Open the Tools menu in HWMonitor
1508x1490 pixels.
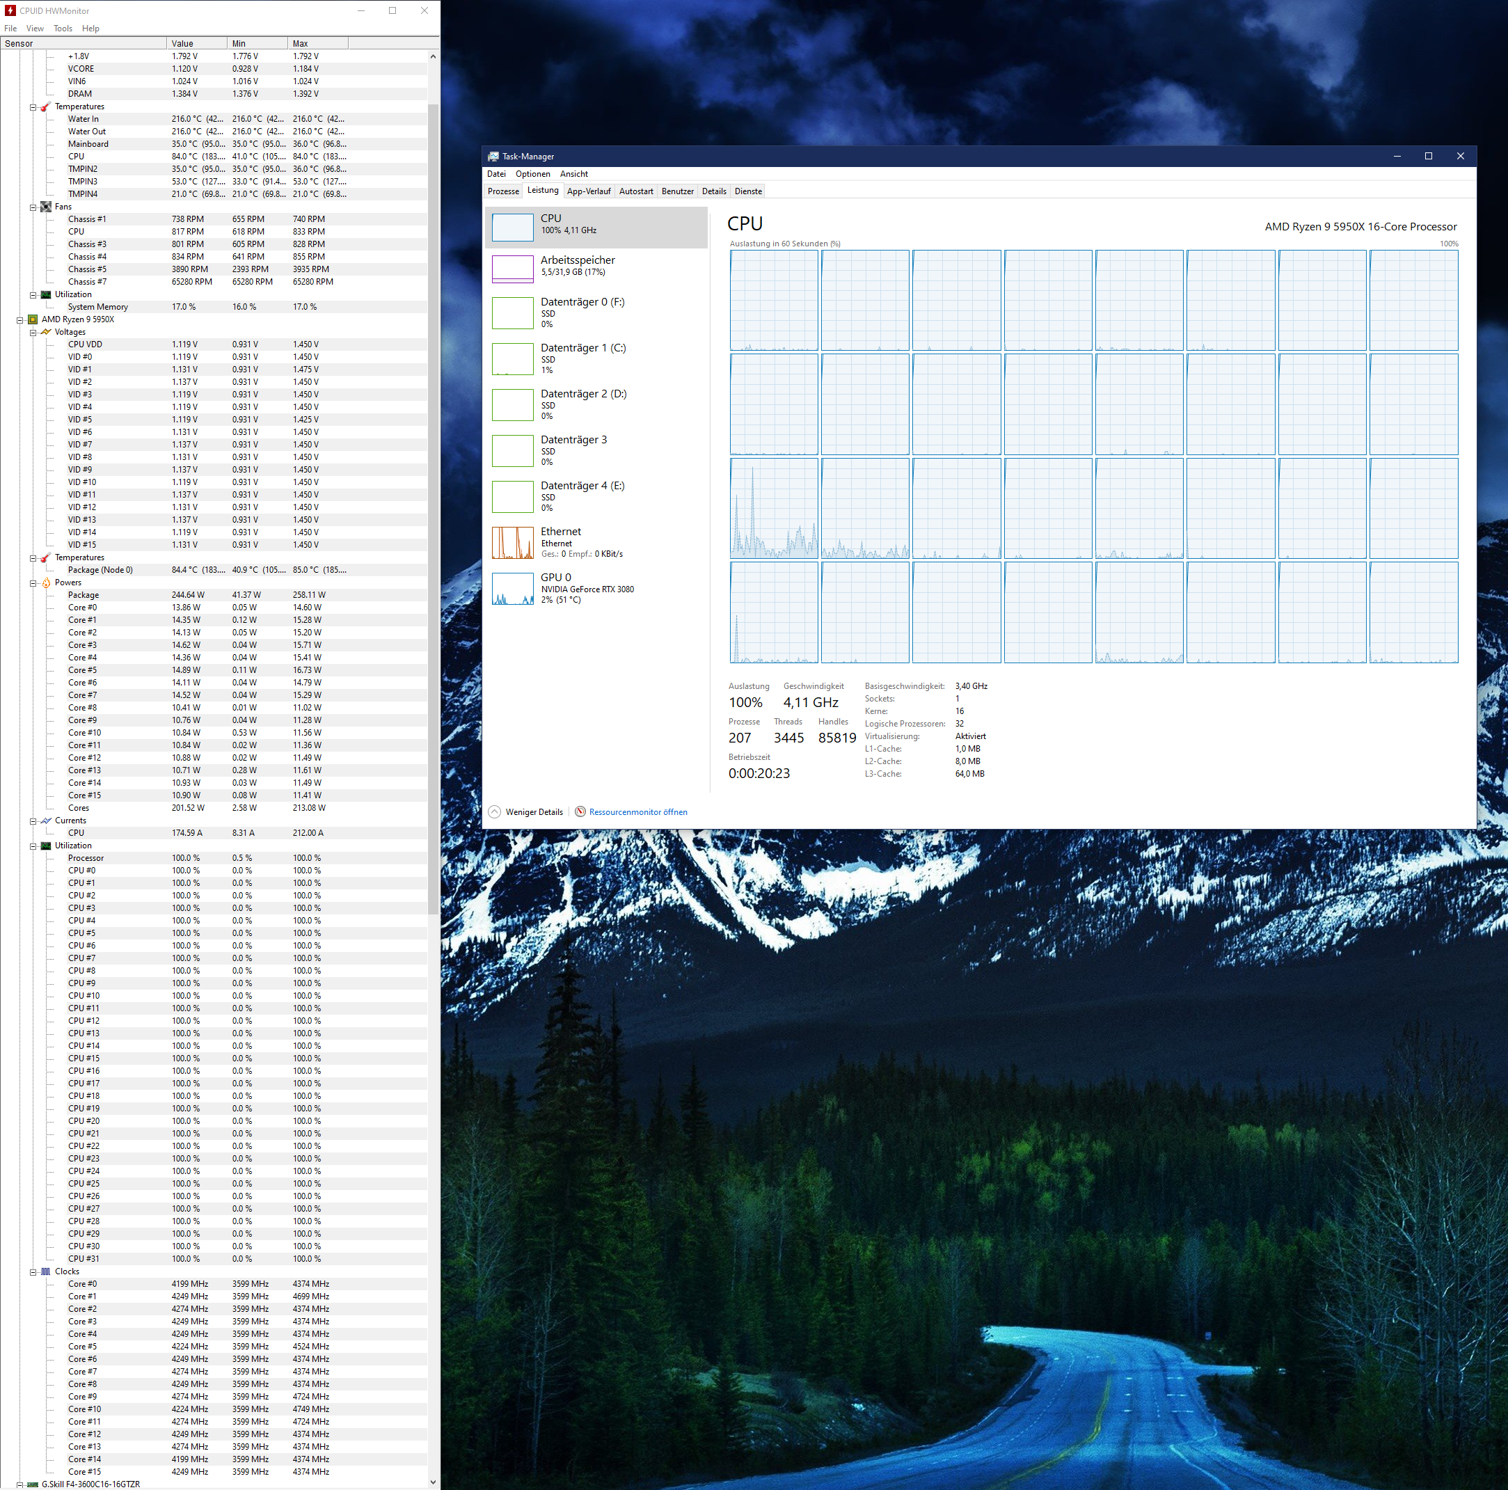point(63,28)
